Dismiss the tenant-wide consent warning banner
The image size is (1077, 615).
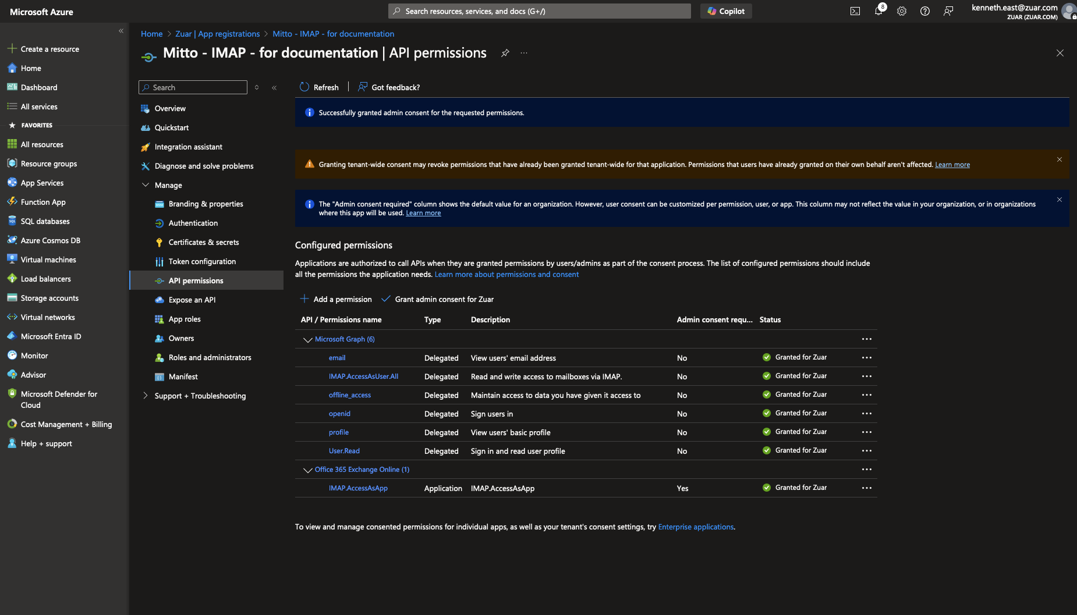point(1060,159)
